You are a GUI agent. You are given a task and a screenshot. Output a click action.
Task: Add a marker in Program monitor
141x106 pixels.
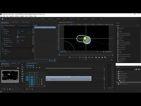[x=70, y=57]
